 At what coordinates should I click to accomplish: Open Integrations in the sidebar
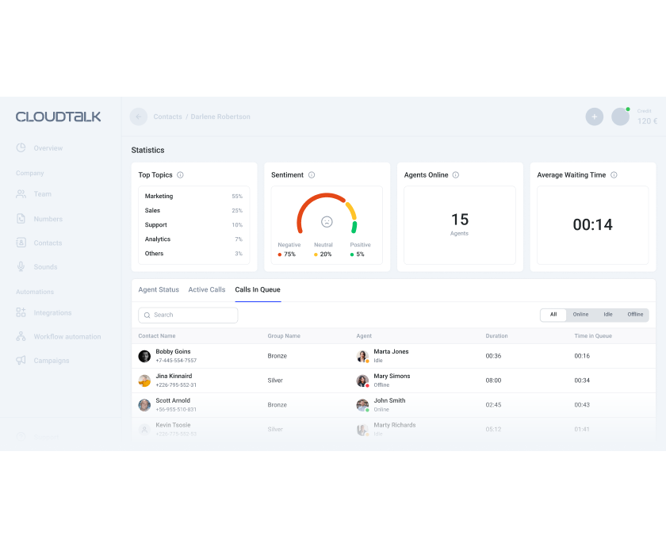pyautogui.click(x=52, y=313)
